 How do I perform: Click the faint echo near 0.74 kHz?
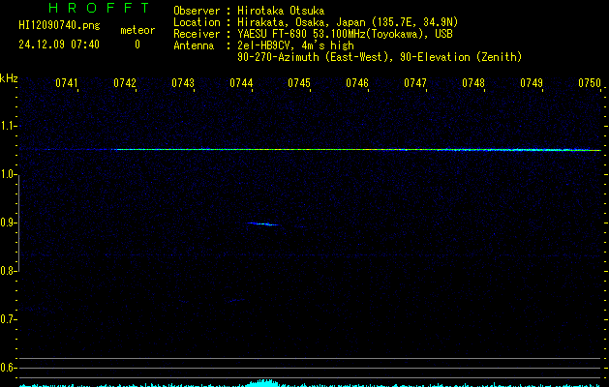[x=236, y=301]
